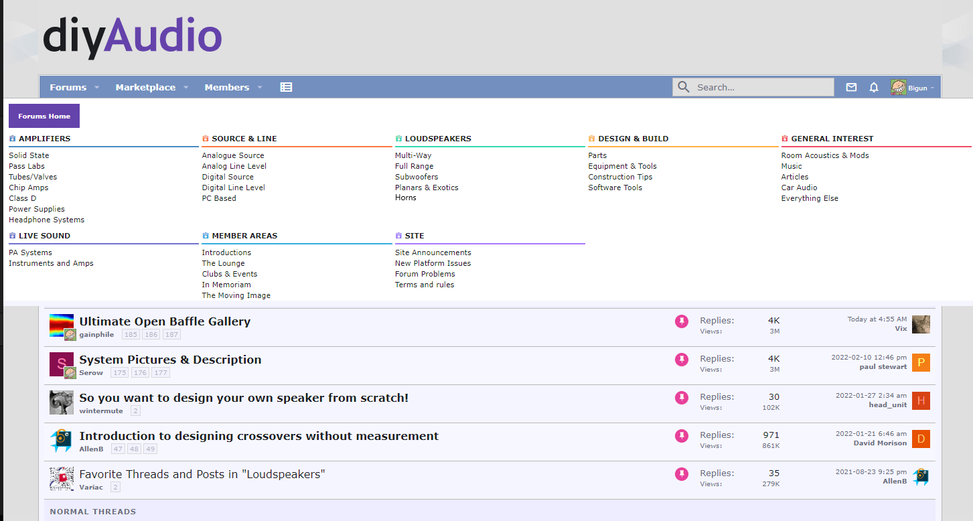Click the search magnifier icon
The height and width of the screenshot is (521, 973).
click(x=683, y=87)
